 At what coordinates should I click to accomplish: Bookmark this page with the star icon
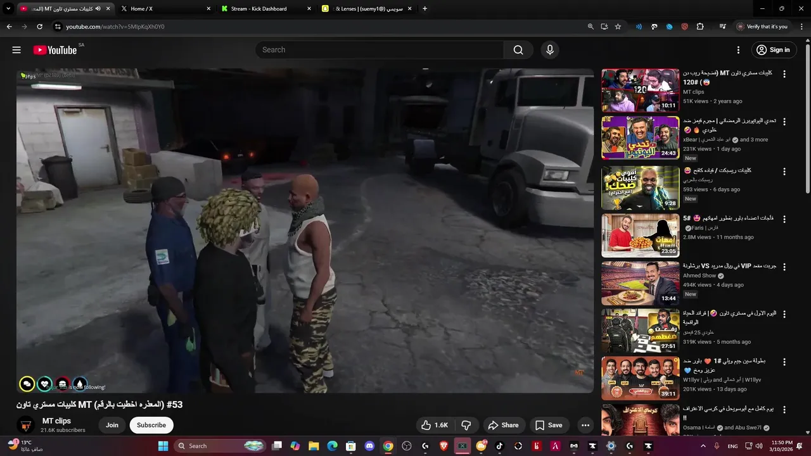(618, 27)
